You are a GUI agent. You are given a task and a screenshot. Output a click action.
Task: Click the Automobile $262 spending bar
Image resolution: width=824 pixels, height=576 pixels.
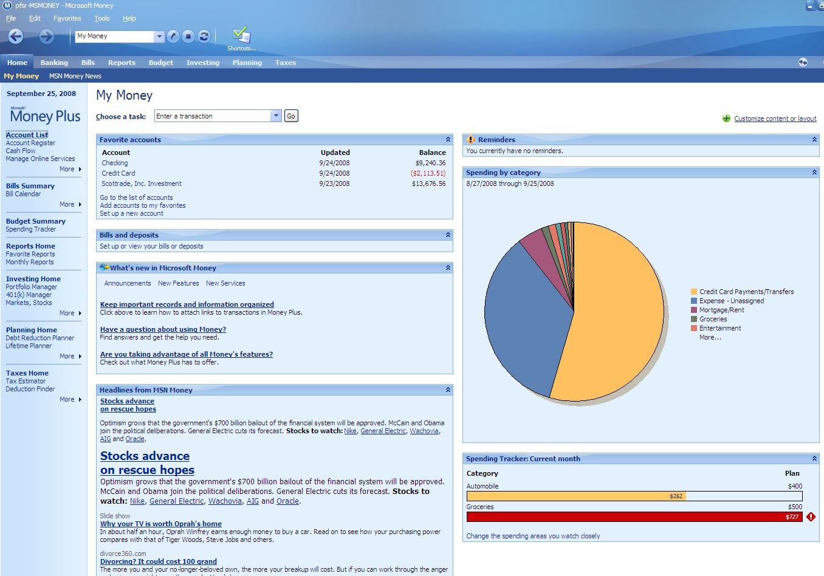pos(576,496)
